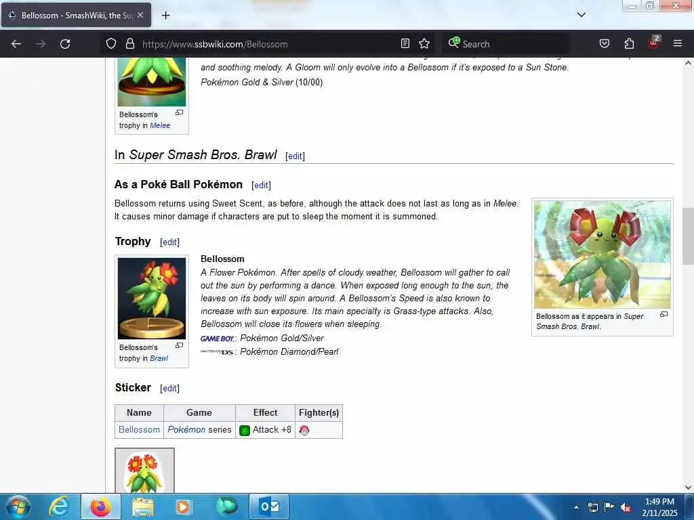The width and height of the screenshot is (694, 520).
Task: List all tabs dropdown arrow
Action: click(x=581, y=15)
